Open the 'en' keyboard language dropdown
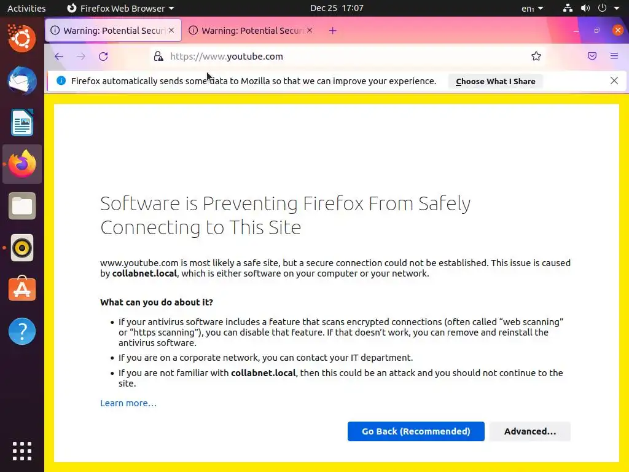This screenshot has width=629, height=472. pyautogui.click(x=532, y=9)
